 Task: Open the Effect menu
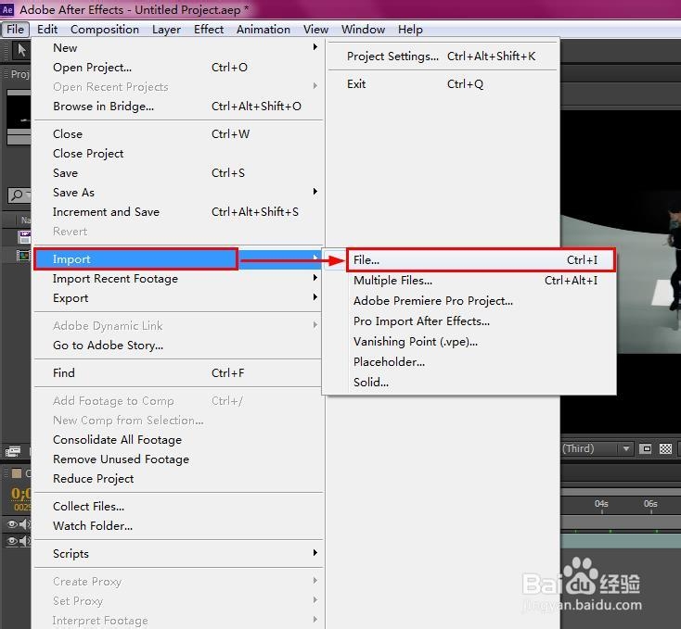pyautogui.click(x=209, y=30)
